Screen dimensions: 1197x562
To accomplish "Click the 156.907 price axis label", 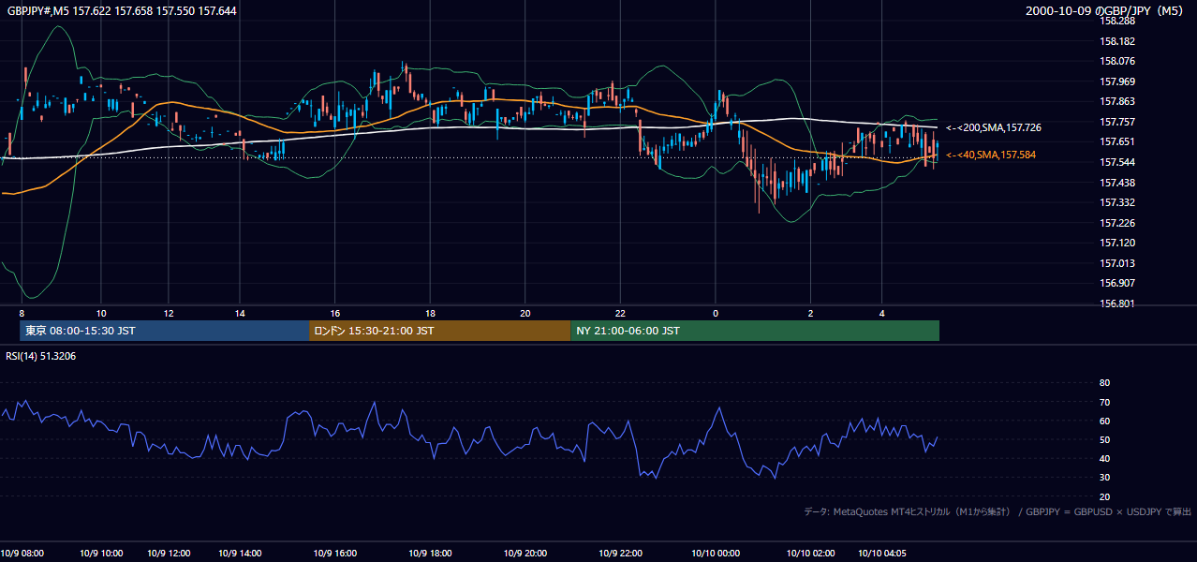I will [1117, 283].
